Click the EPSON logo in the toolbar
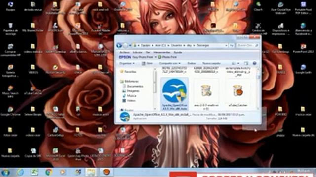Image resolution: width=316 pixels, height=177 pixels. 125,57
